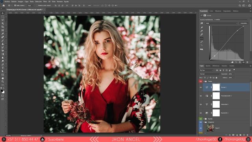Enable the Mostrar contr. transf. checkbox
Screen dimensions: 252x142
[37, 6]
